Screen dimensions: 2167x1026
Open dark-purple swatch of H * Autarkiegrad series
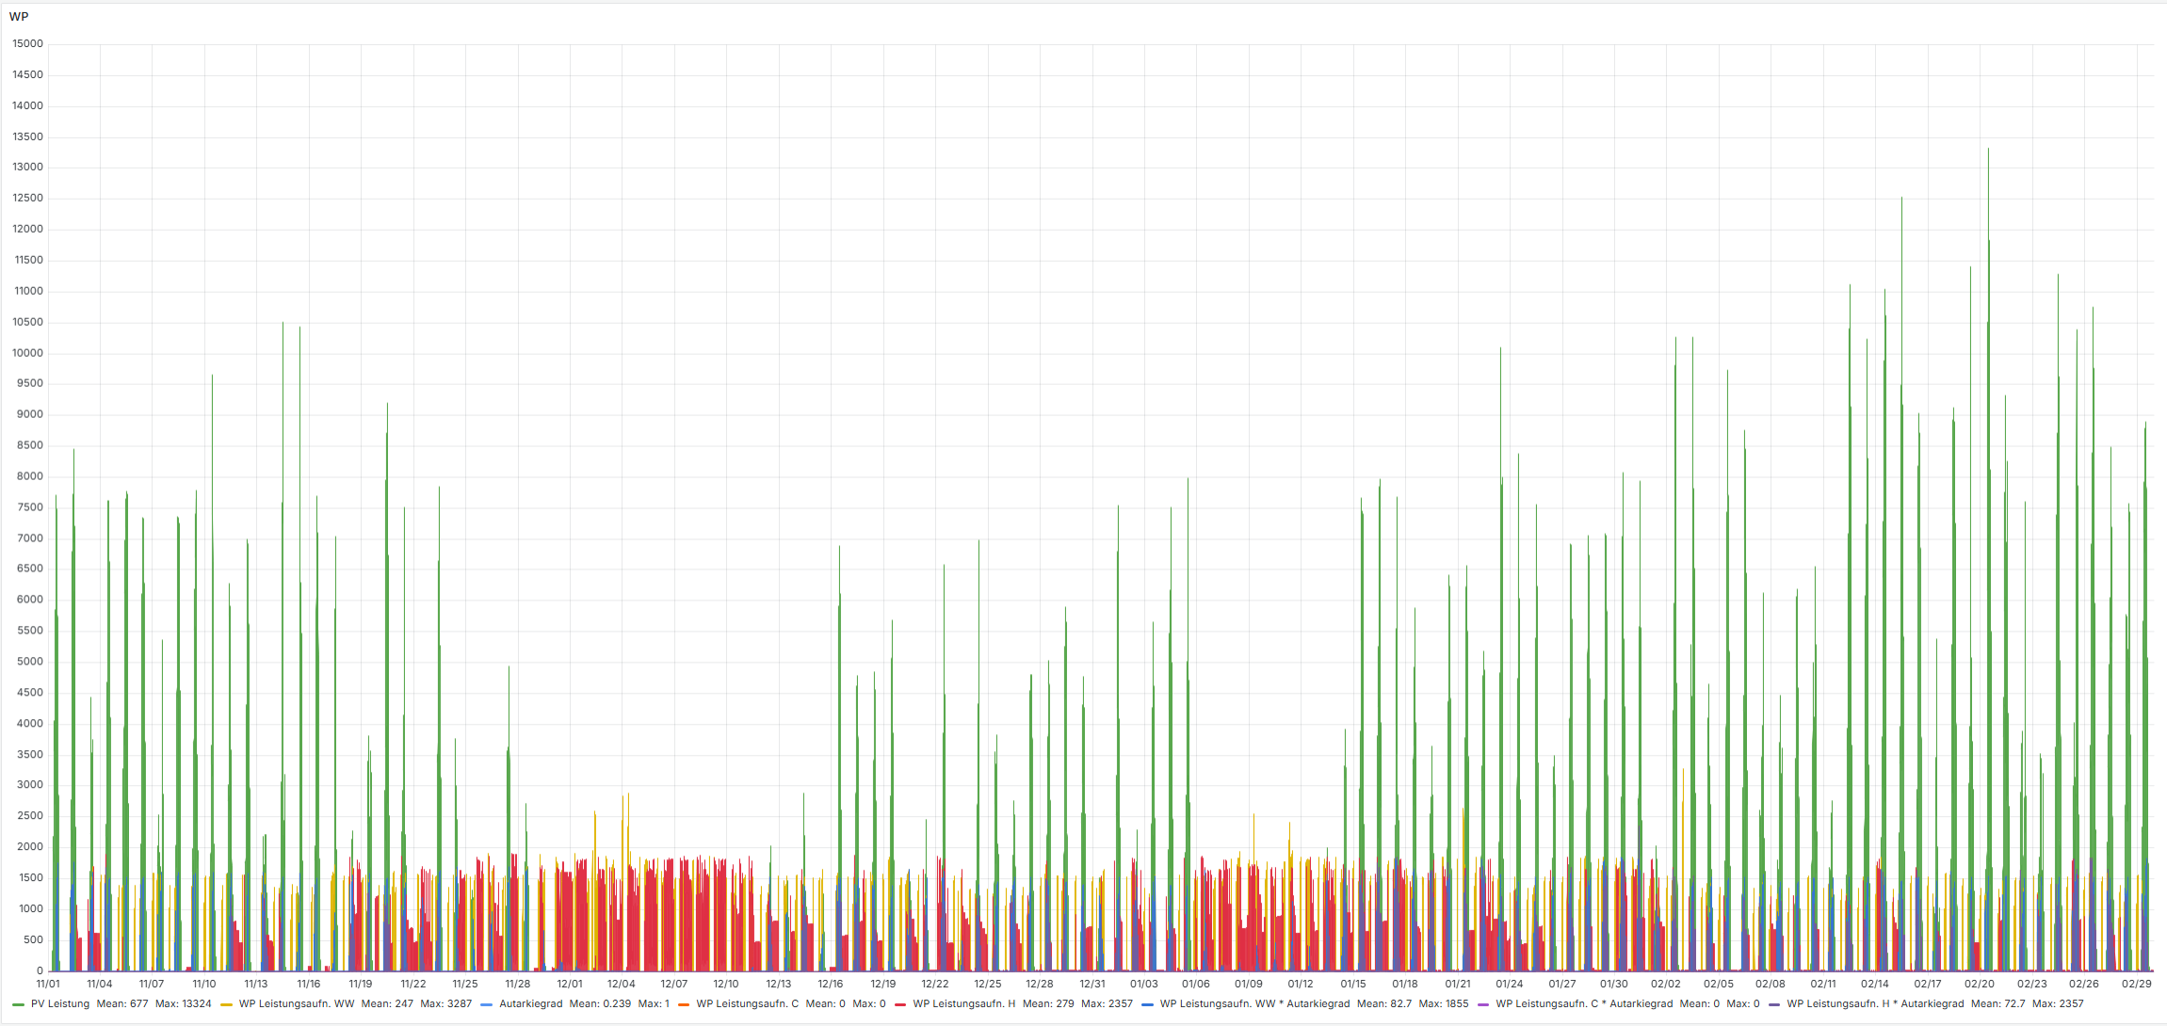[1773, 1004]
